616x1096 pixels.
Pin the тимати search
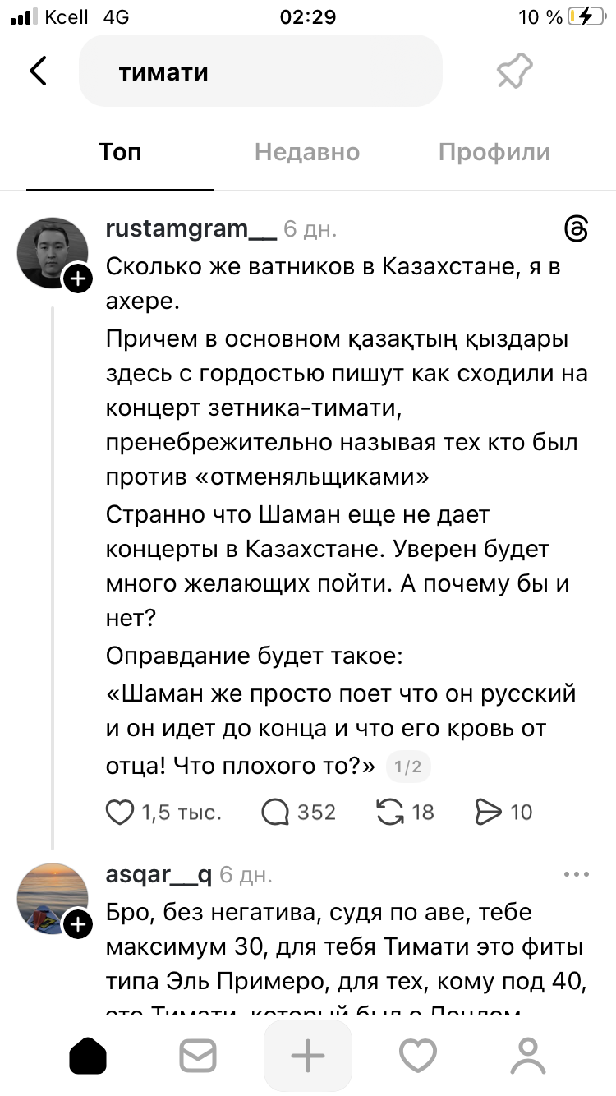tap(515, 72)
